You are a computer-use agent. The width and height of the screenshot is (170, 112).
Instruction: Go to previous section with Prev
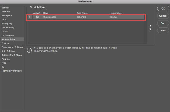(x=163, y=23)
